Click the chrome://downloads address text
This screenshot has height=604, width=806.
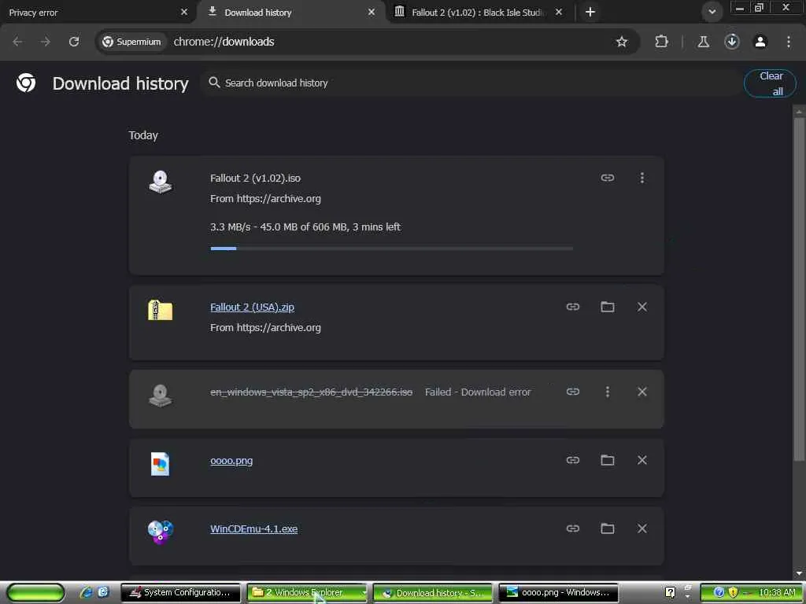pos(224,42)
